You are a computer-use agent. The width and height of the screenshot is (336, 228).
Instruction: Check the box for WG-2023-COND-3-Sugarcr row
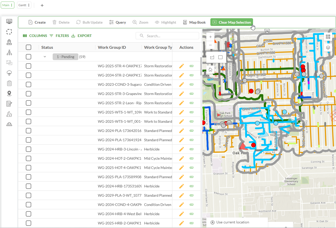coord(29,84)
